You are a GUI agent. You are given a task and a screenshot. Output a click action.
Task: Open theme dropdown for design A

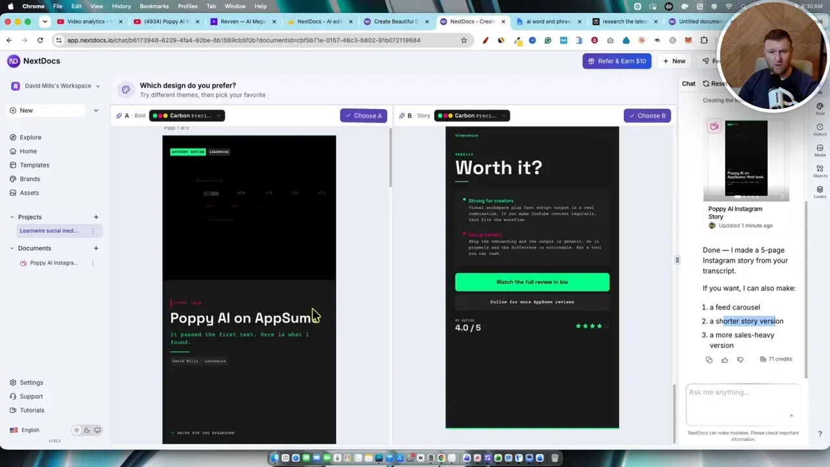187,115
